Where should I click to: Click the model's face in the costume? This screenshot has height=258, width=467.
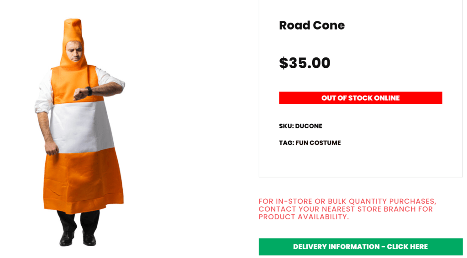(x=74, y=52)
